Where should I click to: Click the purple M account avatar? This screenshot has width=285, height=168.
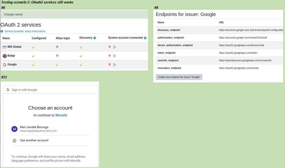(14, 129)
